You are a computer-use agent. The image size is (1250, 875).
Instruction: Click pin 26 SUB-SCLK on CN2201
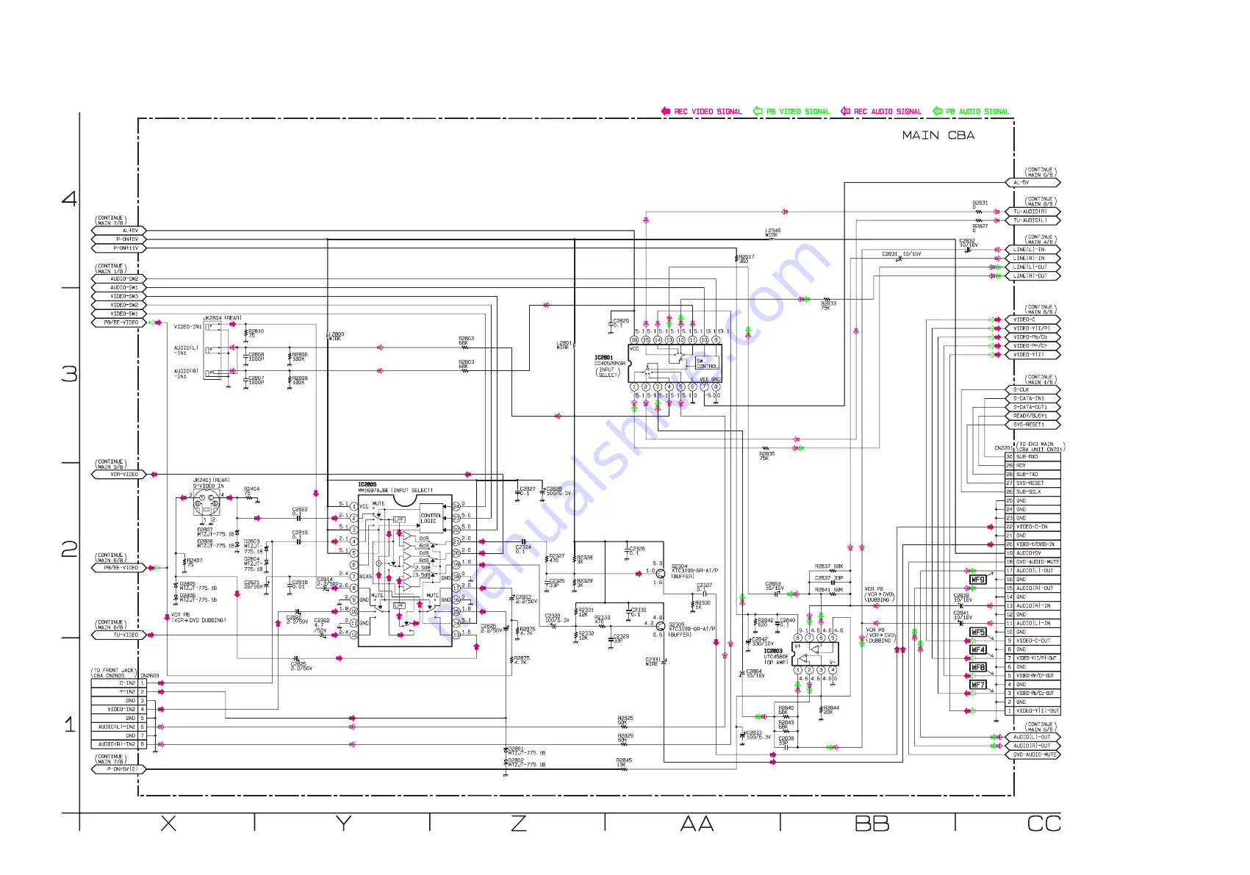tap(1032, 492)
